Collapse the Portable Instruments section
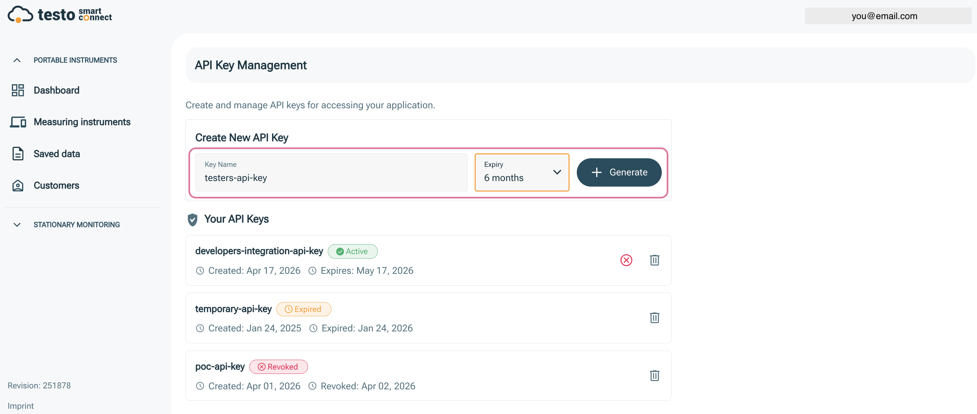The image size is (977, 414). tap(17, 60)
